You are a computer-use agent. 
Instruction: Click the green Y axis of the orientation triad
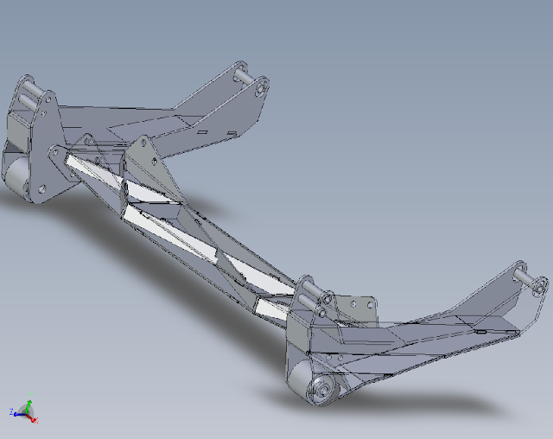coord(29,406)
